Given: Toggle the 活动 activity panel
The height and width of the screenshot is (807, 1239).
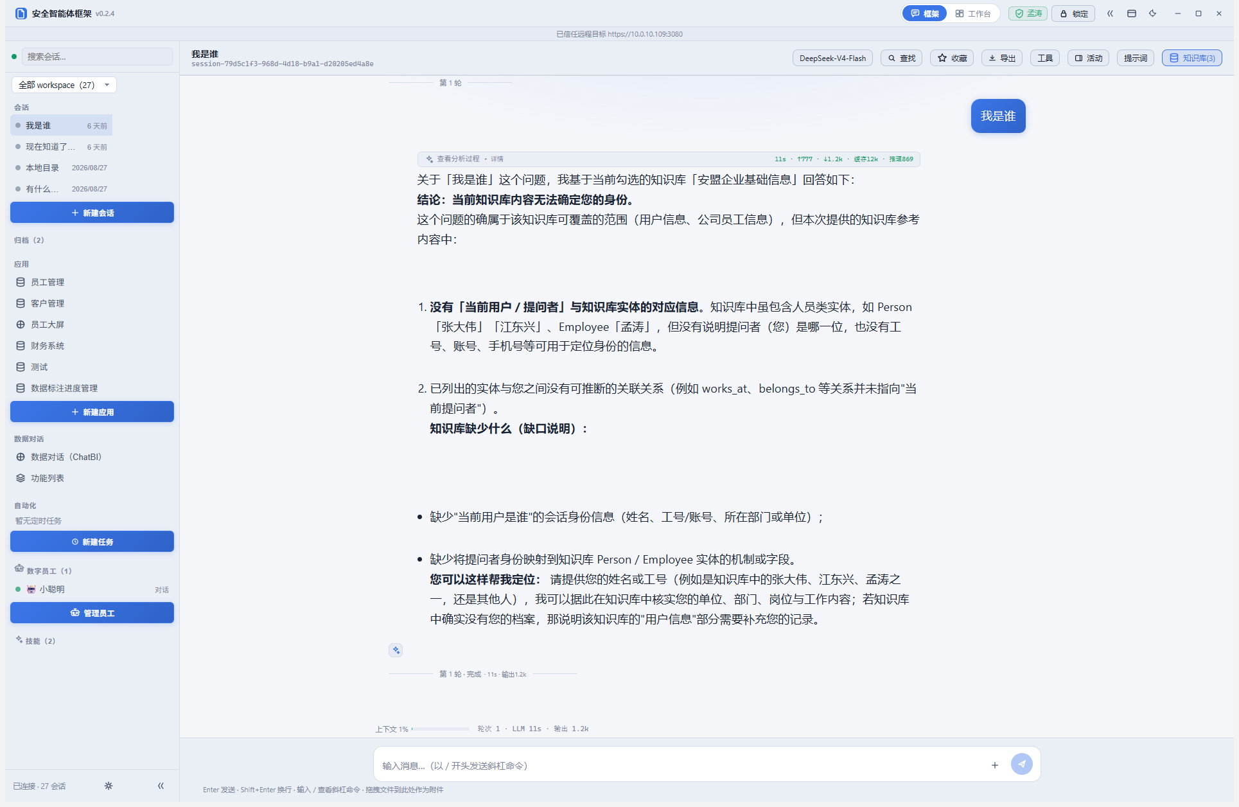Looking at the screenshot, I should tap(1089, 58).
